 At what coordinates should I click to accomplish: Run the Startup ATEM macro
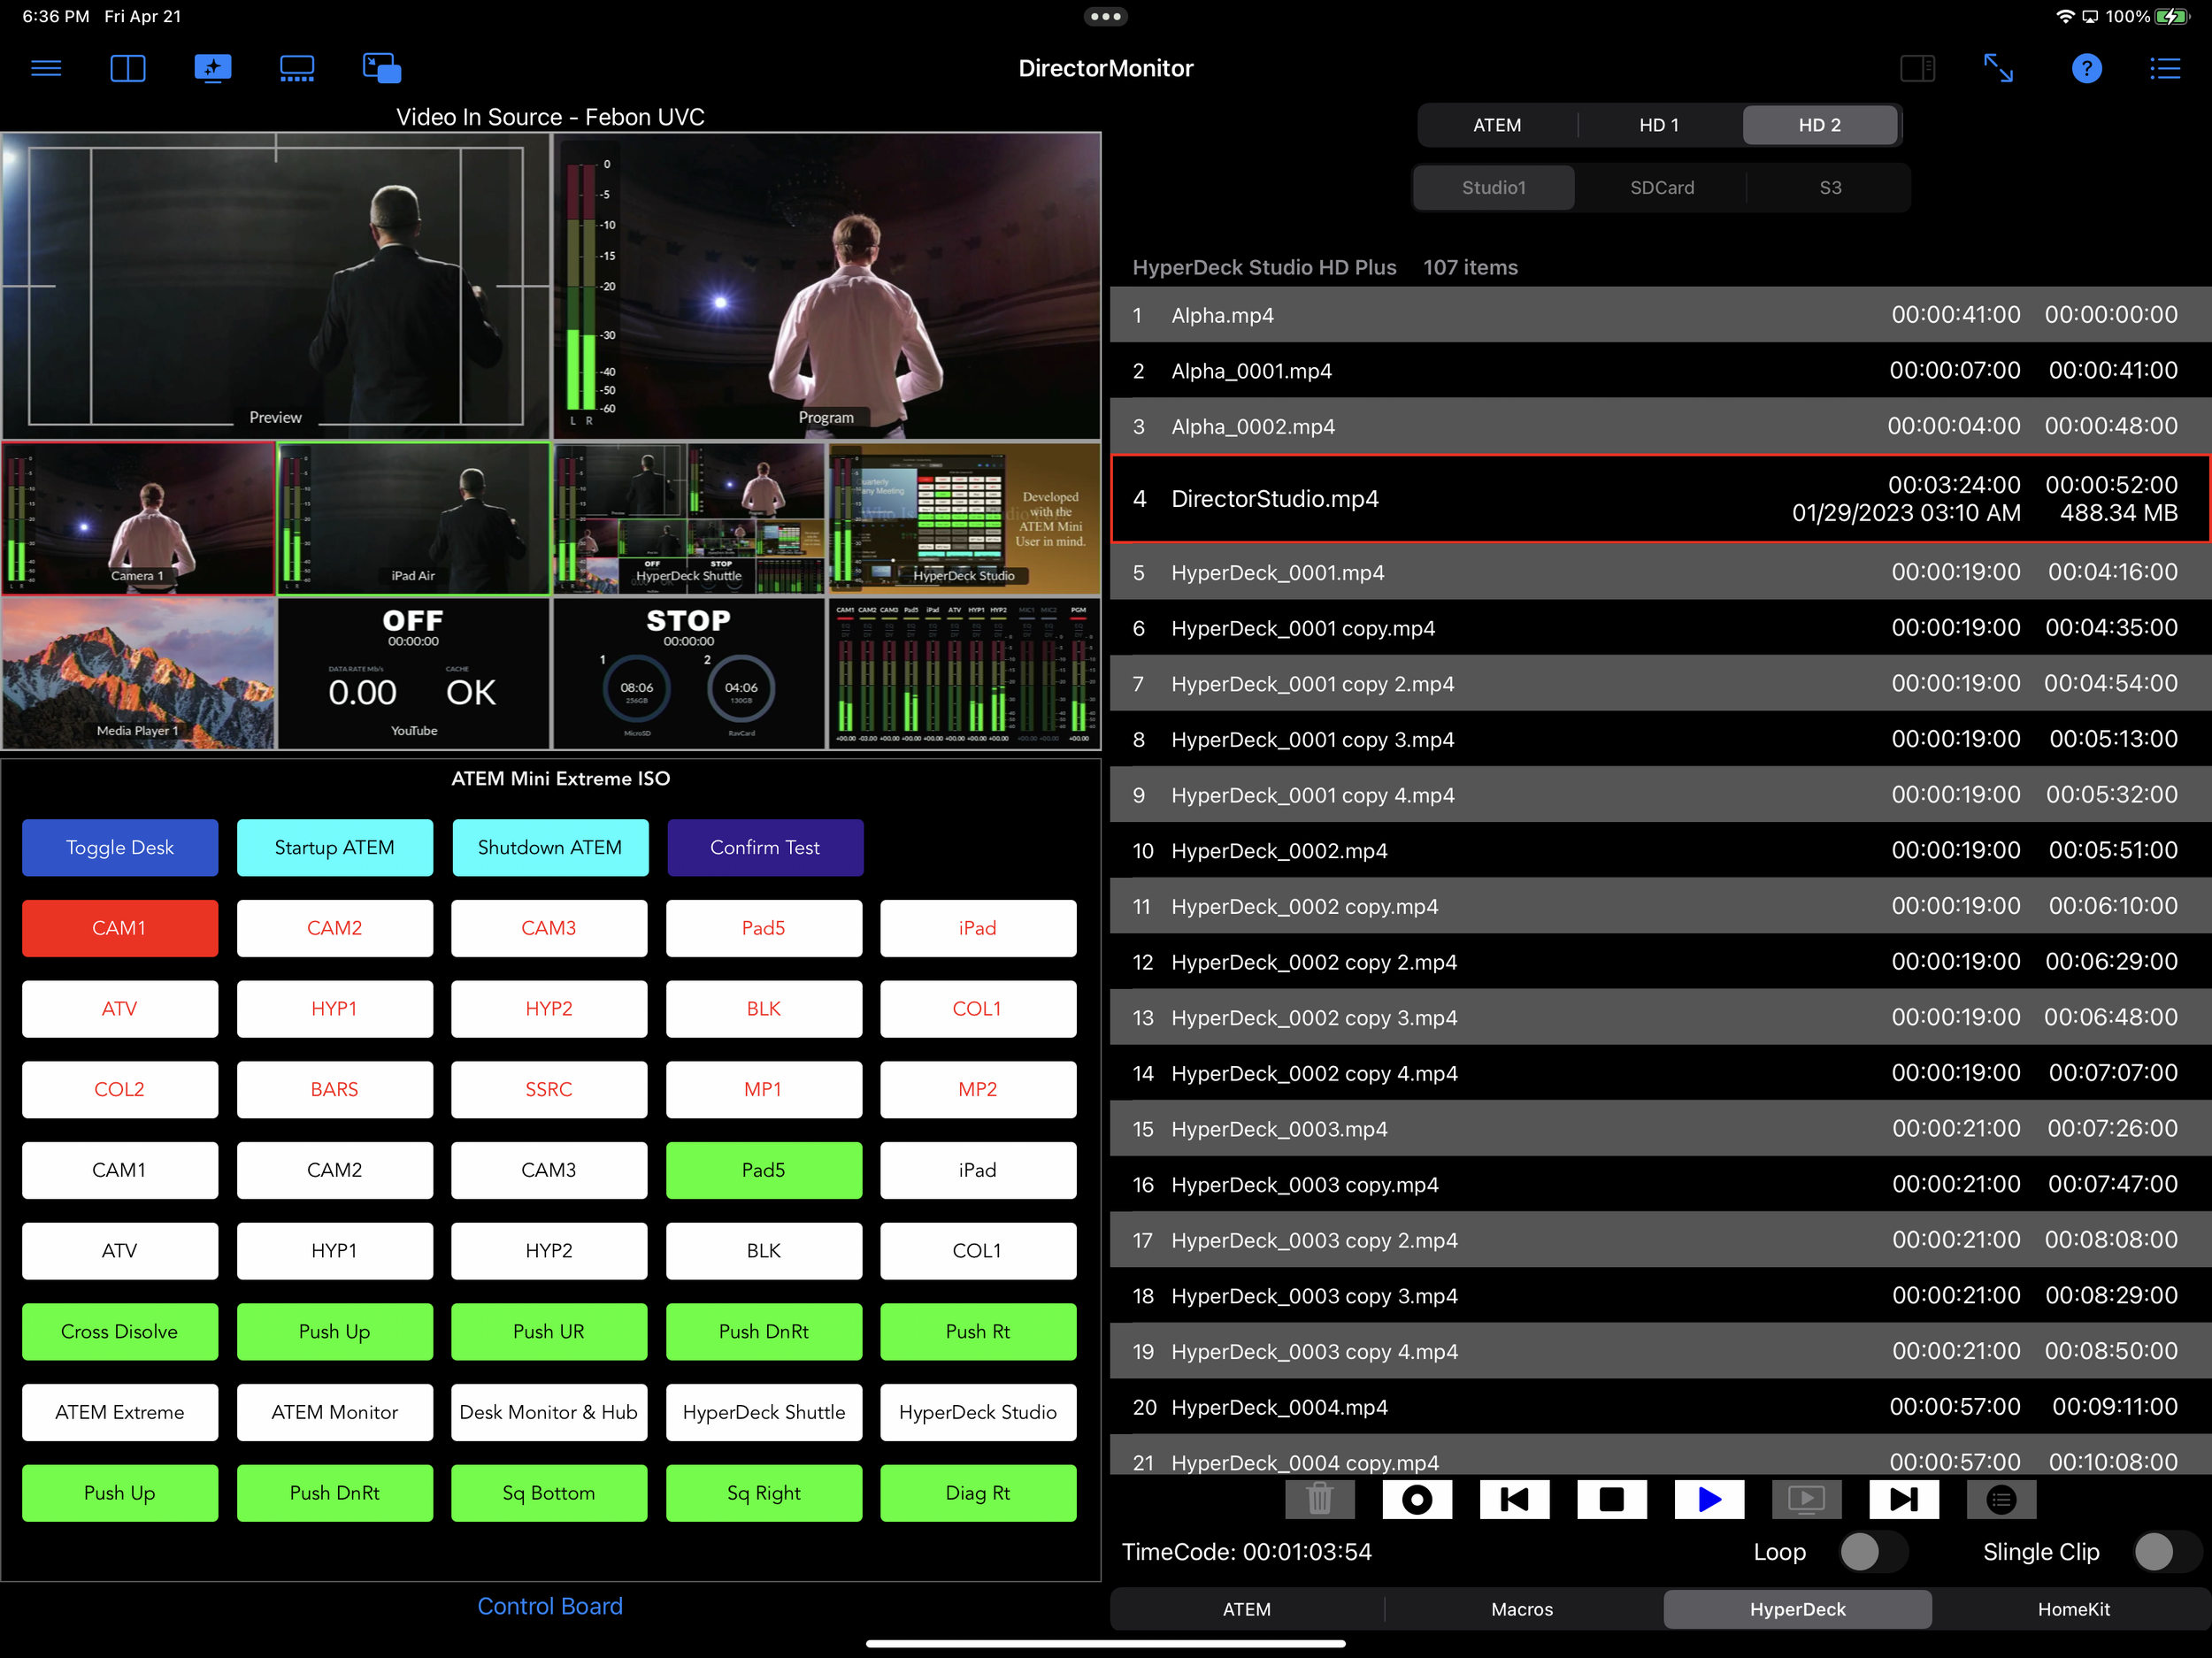coord(335,847)
